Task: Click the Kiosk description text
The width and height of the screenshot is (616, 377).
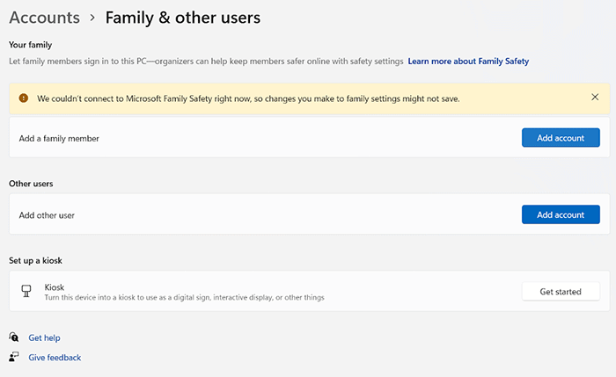Action: coord(184,297)
